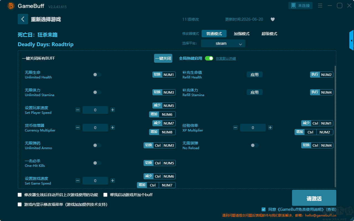Toggle Unlimited Health switch
Image resolution: width=354 pixels, height=221 pixels.
coord(97,75)
